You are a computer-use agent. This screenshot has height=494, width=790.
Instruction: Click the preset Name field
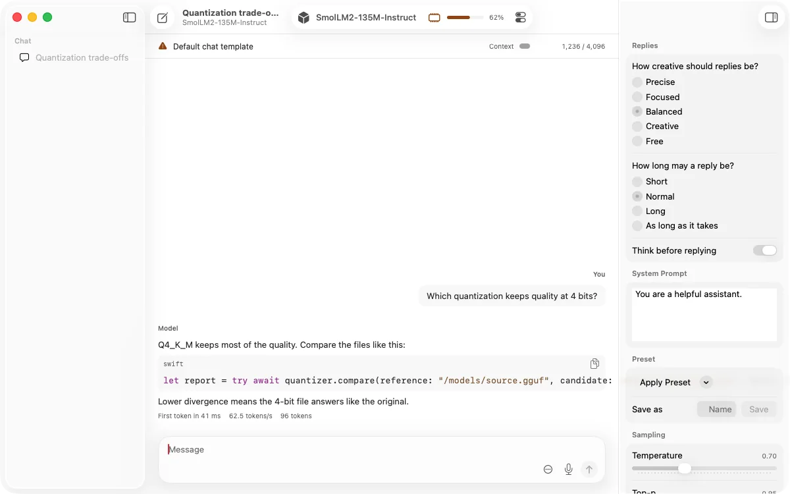click(717, 409)
